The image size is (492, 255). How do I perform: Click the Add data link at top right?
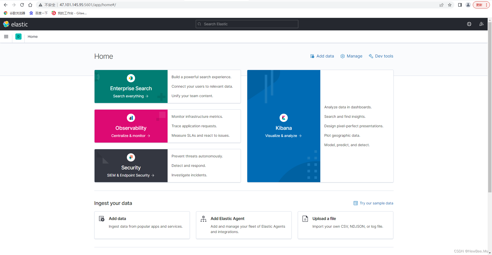coord(322,56)
